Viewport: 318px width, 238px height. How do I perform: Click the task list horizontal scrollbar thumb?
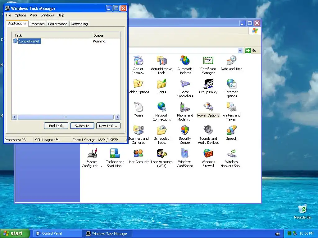tap(65, 117)
